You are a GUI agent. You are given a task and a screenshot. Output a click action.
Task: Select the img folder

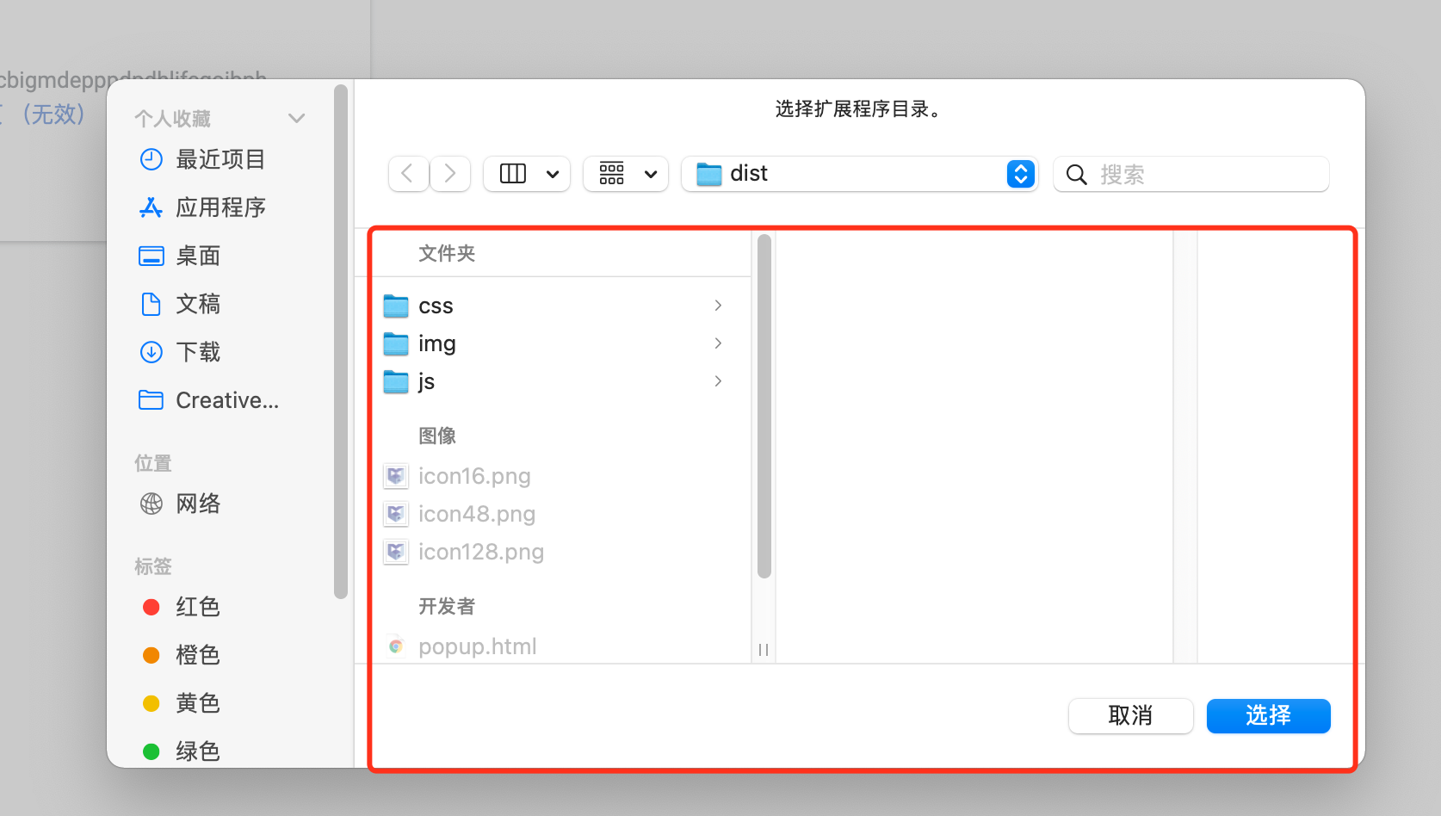click(x=436, y=343)
